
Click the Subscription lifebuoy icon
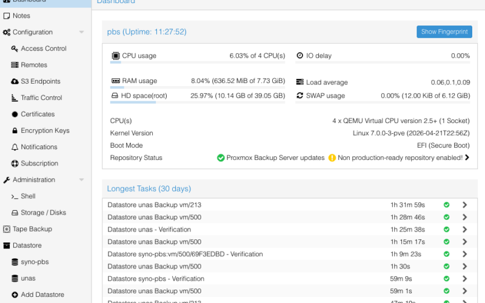[x=15, y=163]
